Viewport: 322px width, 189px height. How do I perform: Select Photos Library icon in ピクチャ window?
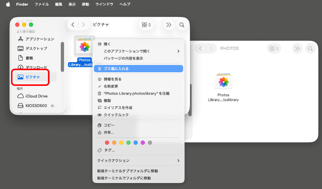click(85, 46)
